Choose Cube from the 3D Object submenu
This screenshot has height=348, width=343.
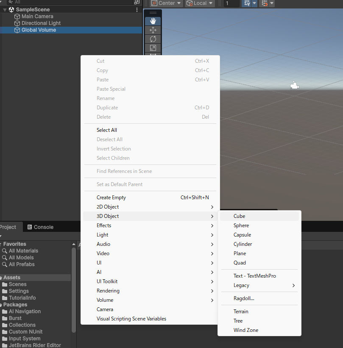(x=239, y=216)
